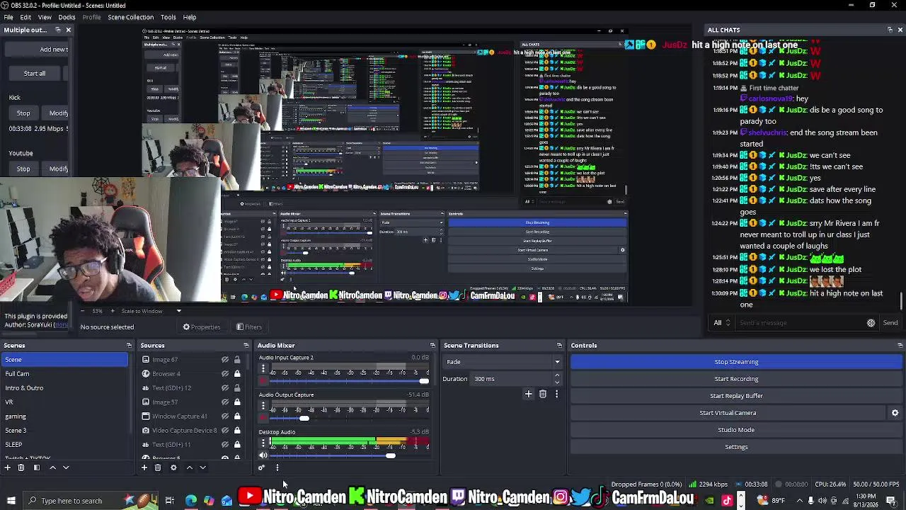
Task: Toggle visibility of Video Capture Device 8
Action: 225,431
